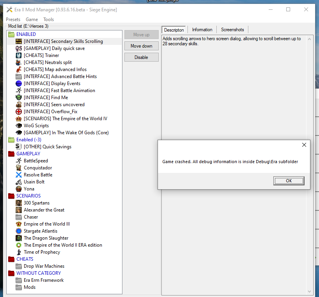Click the Empire of the World III icon
319x297 pixels.
click(x=18, y=224)
